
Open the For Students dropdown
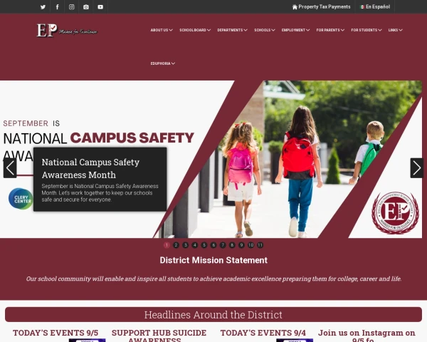click(x=367, y=30)
